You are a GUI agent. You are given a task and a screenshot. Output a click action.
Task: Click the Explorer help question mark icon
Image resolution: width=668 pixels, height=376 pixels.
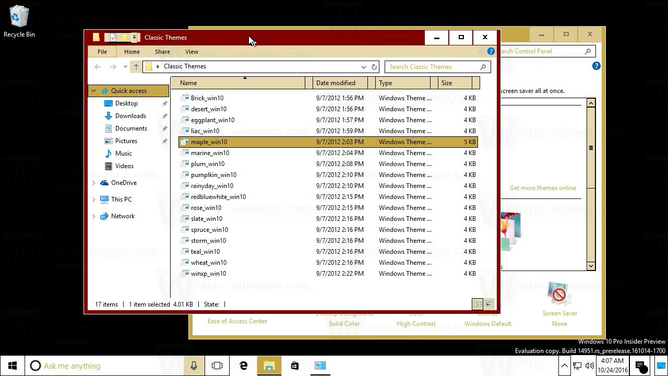click(491, 52)
